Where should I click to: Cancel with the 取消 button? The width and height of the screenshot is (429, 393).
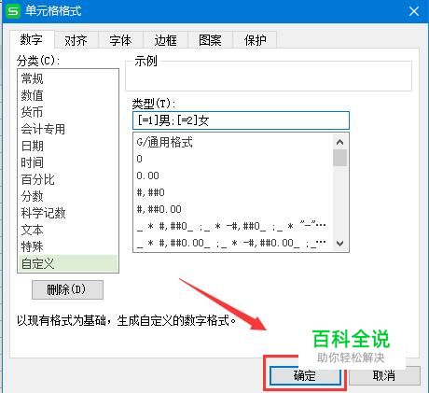coord(384,375)
